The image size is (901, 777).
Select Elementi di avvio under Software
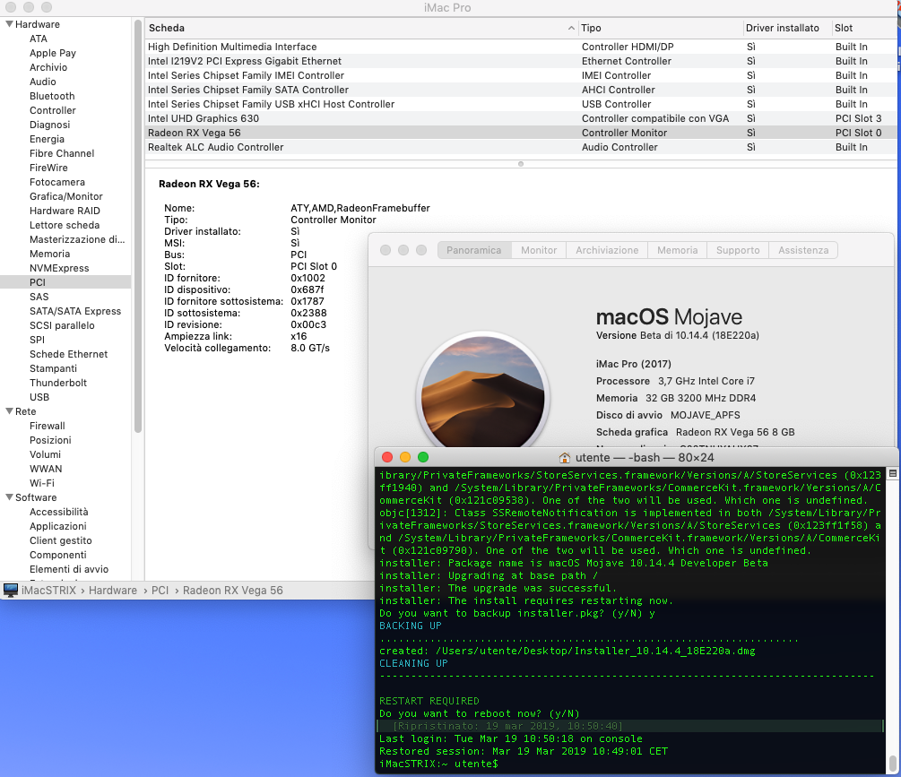69,569
